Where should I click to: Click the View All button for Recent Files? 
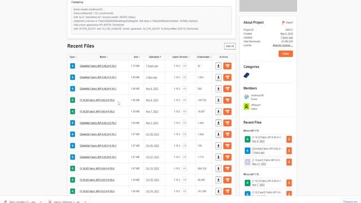pos(230,46)
